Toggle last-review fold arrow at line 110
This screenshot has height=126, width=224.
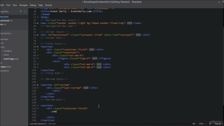click(38, 88)
